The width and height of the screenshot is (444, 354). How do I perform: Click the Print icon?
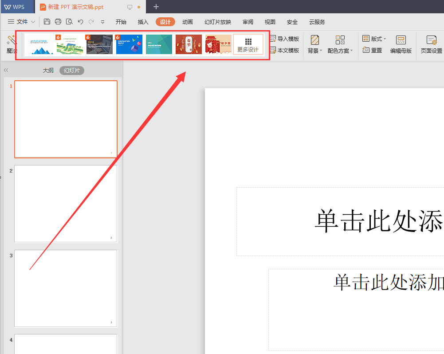coord(58,21)
